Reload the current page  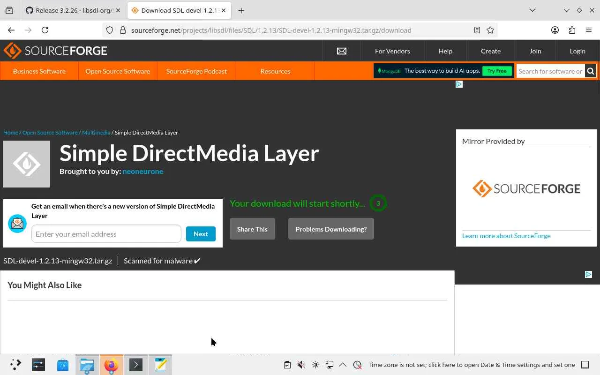coord(45,30)
